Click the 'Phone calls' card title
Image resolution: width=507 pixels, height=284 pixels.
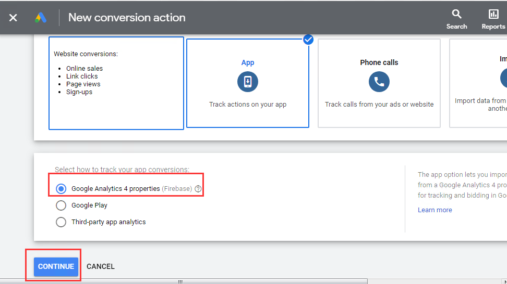click(379, 62)
